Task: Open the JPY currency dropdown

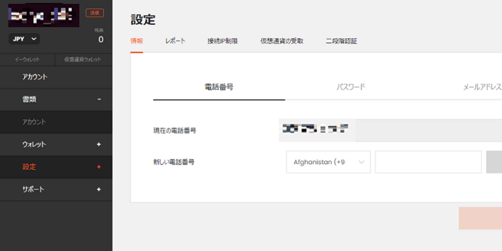Action: click(x=24, y=39)
